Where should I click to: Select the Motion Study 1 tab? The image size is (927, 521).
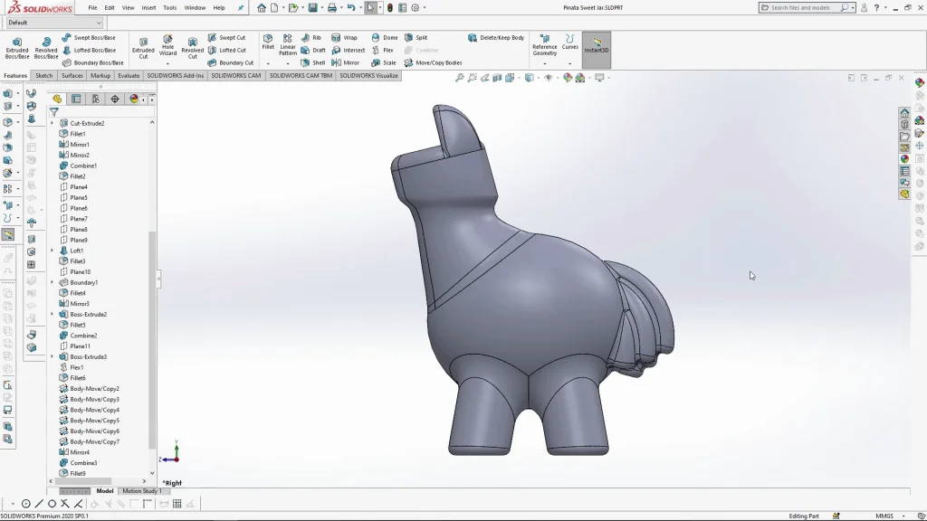pos(141,491)
